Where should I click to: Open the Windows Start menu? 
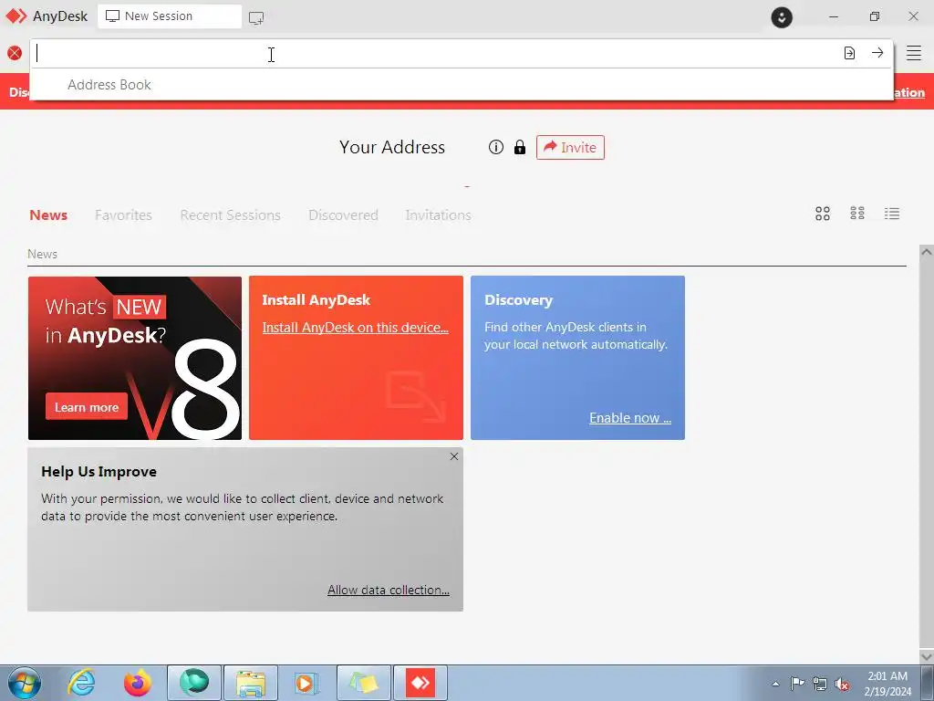coord(25,683)
